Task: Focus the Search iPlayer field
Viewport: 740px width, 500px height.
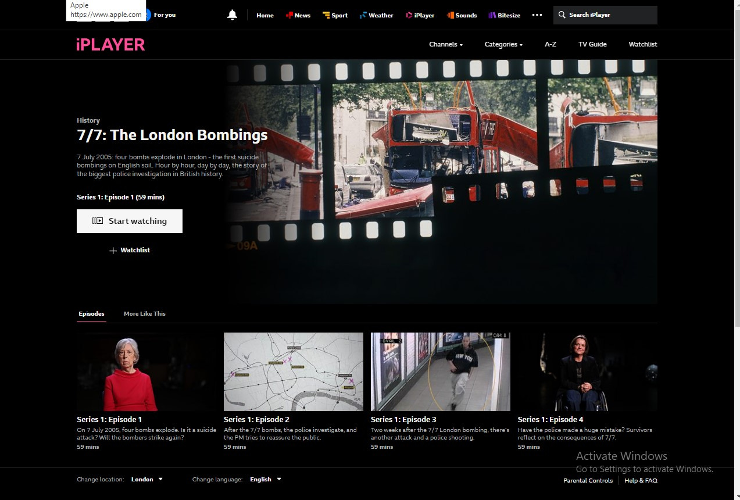Action: coord(605,15)
